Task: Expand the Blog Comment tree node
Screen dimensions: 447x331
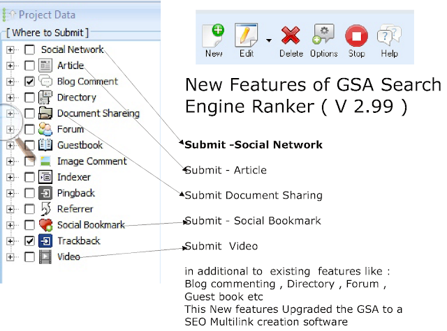Action: click(10, 82)
